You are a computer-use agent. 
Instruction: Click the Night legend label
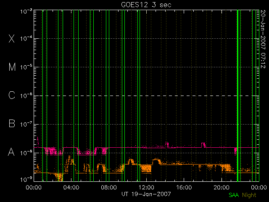click(249, 195)
